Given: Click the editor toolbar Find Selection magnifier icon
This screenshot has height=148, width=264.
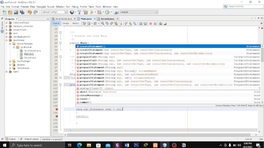Looking at the screenshot, I should (103, 24).
